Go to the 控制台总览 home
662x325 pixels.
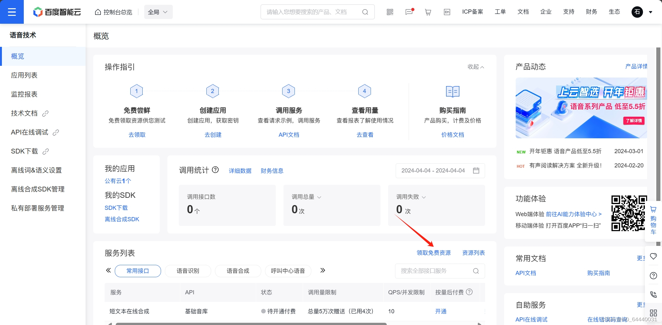114,12
